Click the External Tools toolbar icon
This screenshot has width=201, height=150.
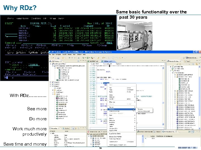[x=92, y=58]
